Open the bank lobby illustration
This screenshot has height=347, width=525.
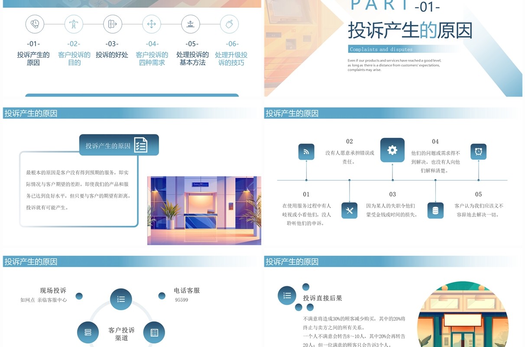pos(204,210)
